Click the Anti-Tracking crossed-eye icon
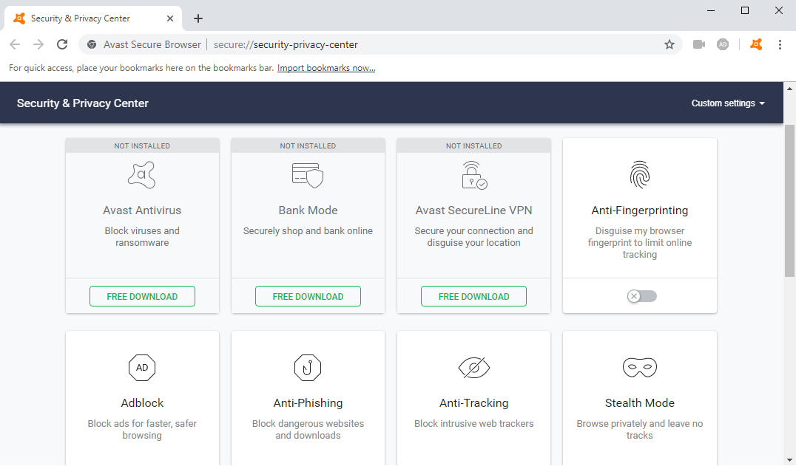796x466 pixels. click(x=474, y=368)
